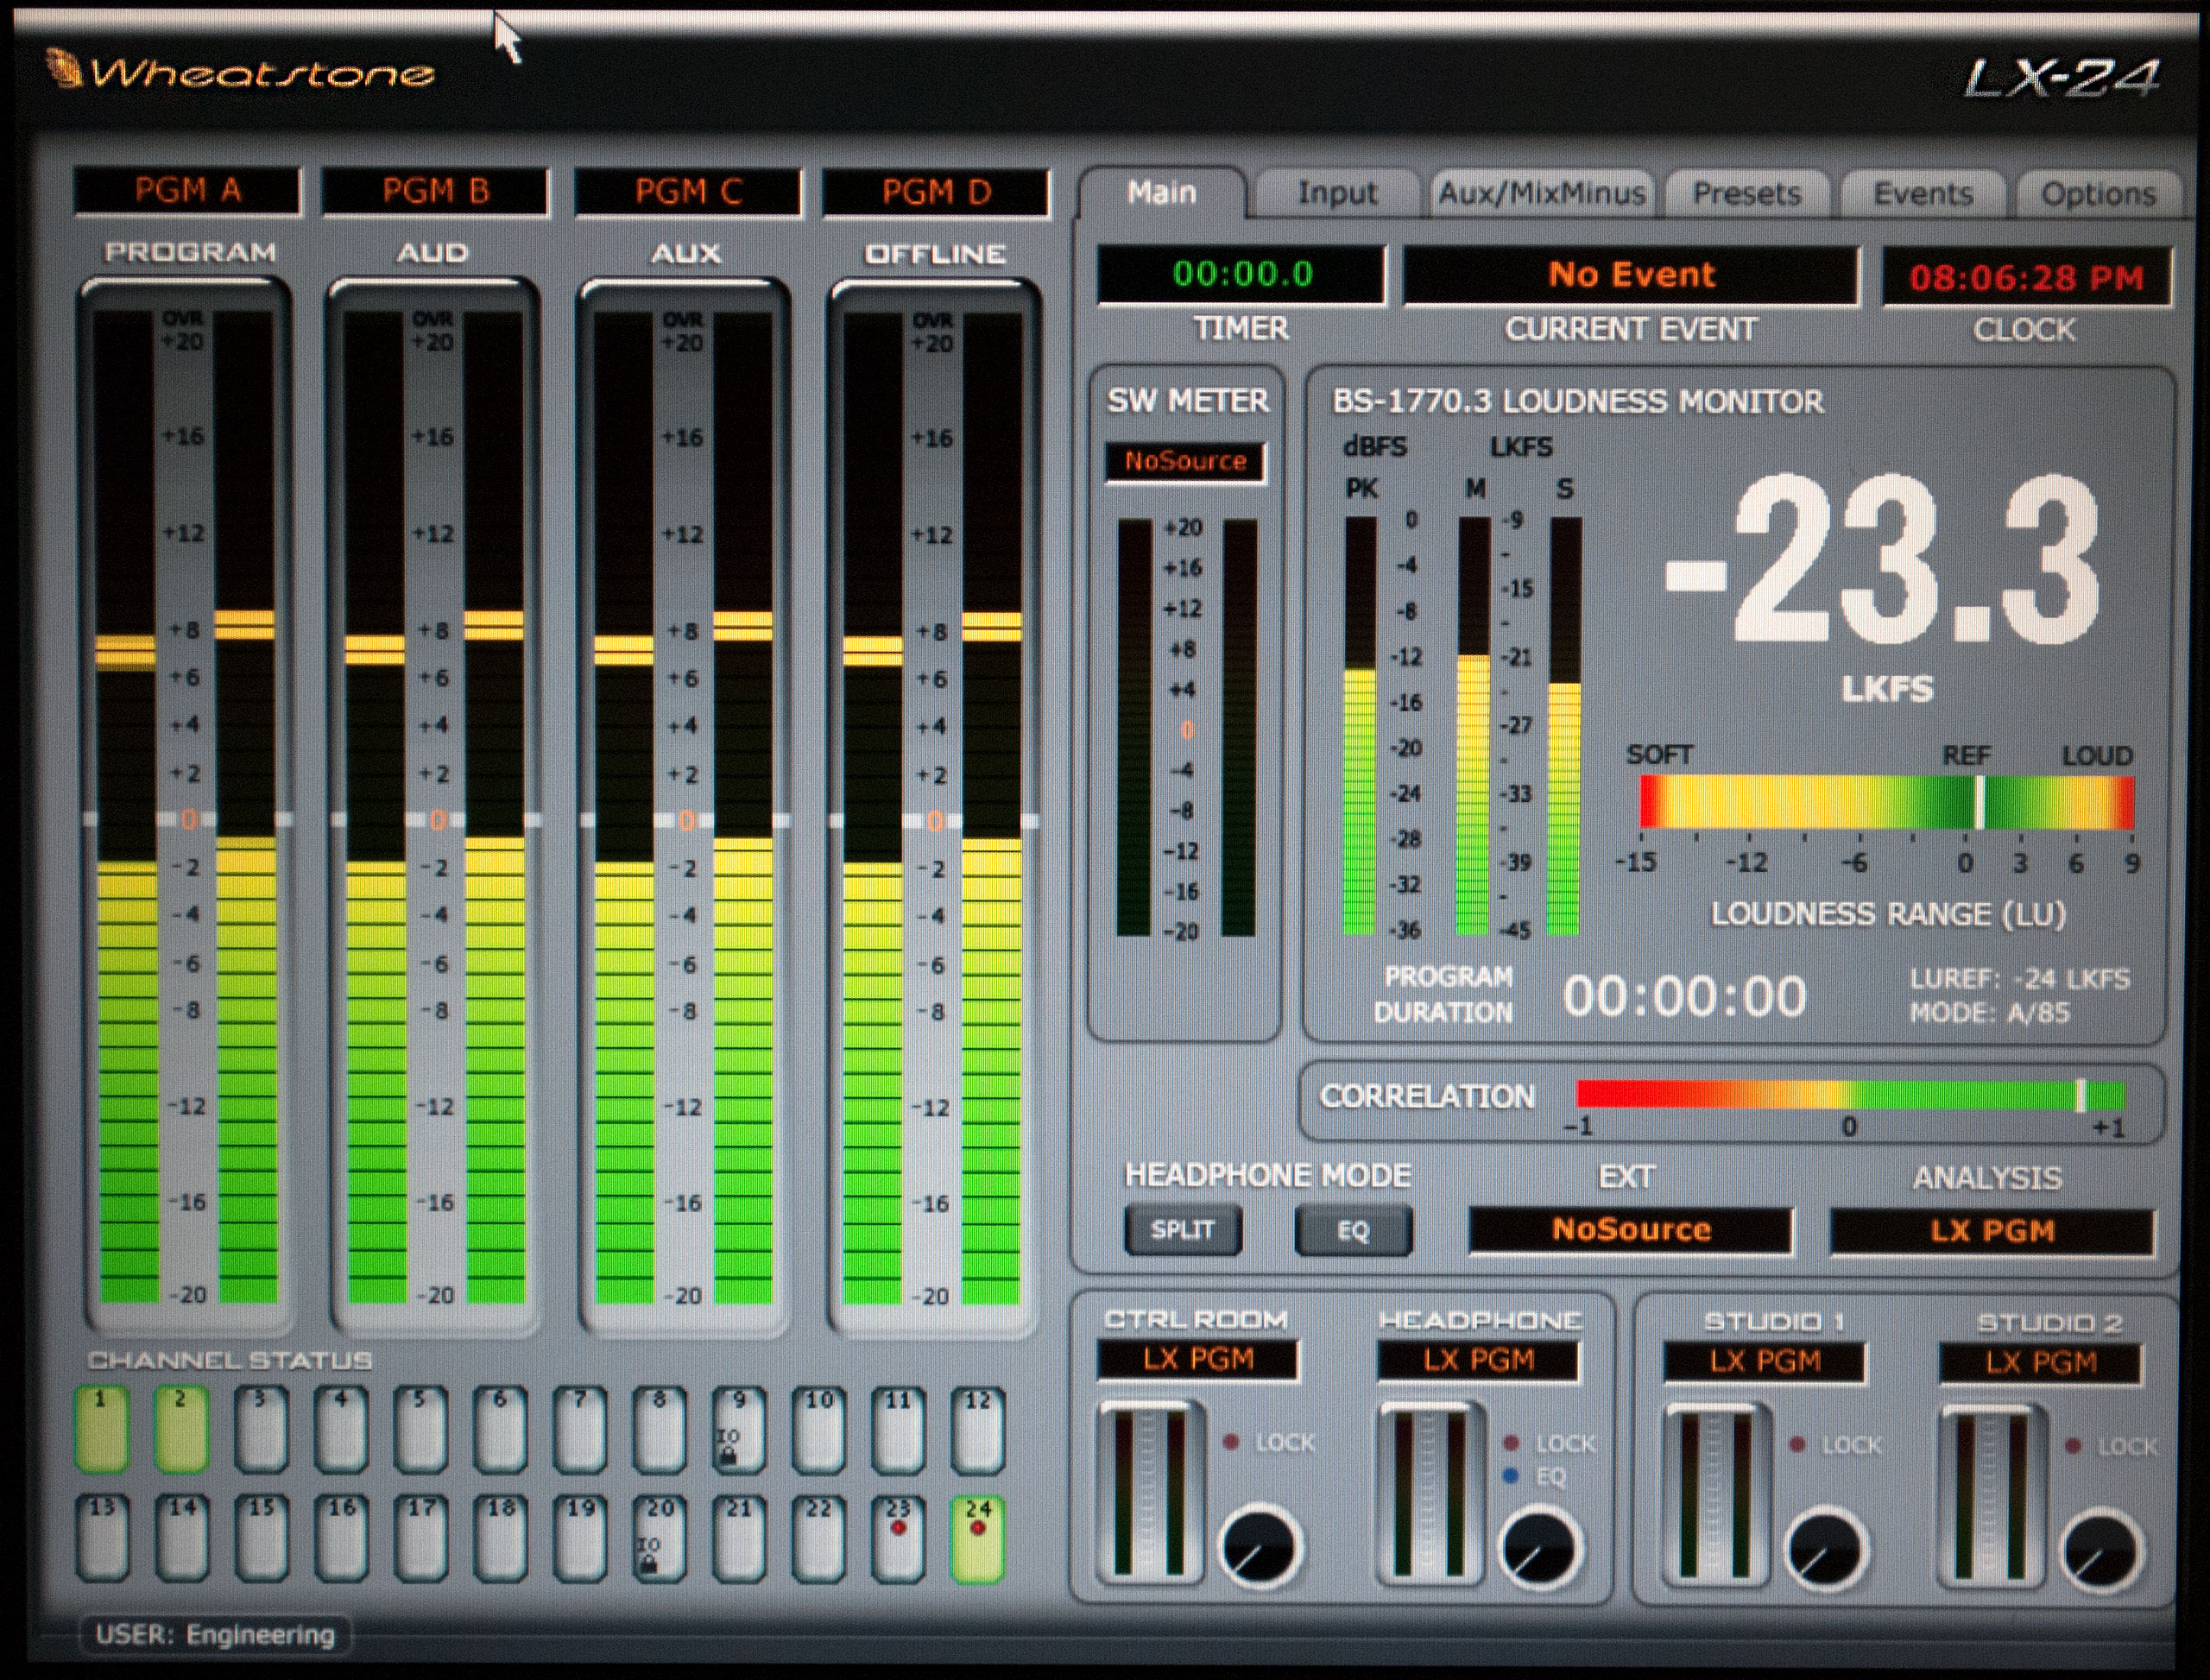
Task: Select channel status 2
Action: [181, 1428]
